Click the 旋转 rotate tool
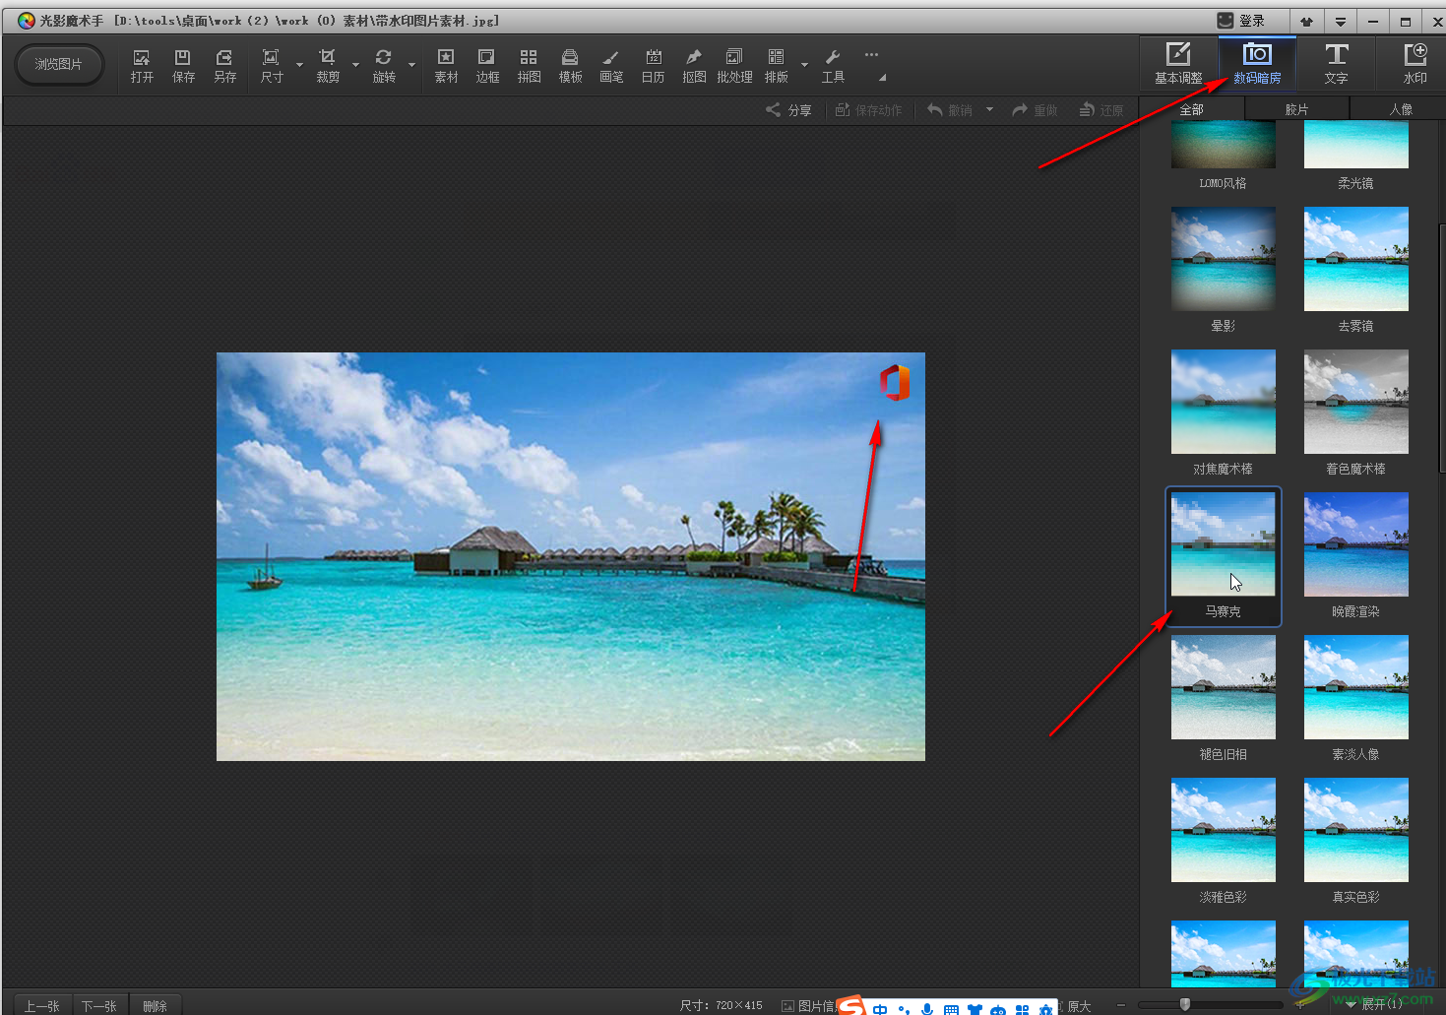 tap(384, 65)
